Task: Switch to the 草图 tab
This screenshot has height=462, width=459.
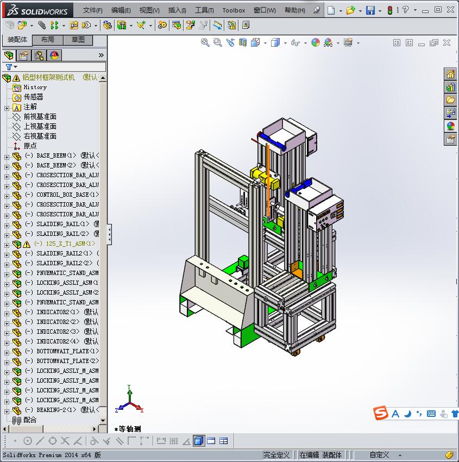Action: click(78, 40)
